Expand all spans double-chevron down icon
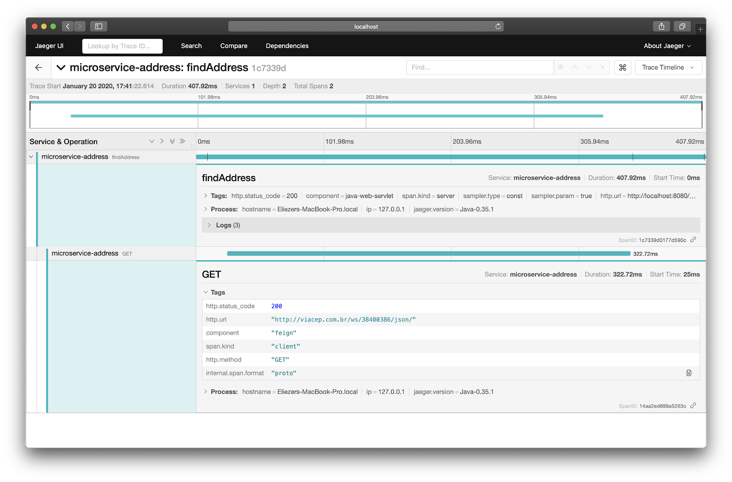Image resolution: width=732 pixels, height=482 pixels. [172, 141]
